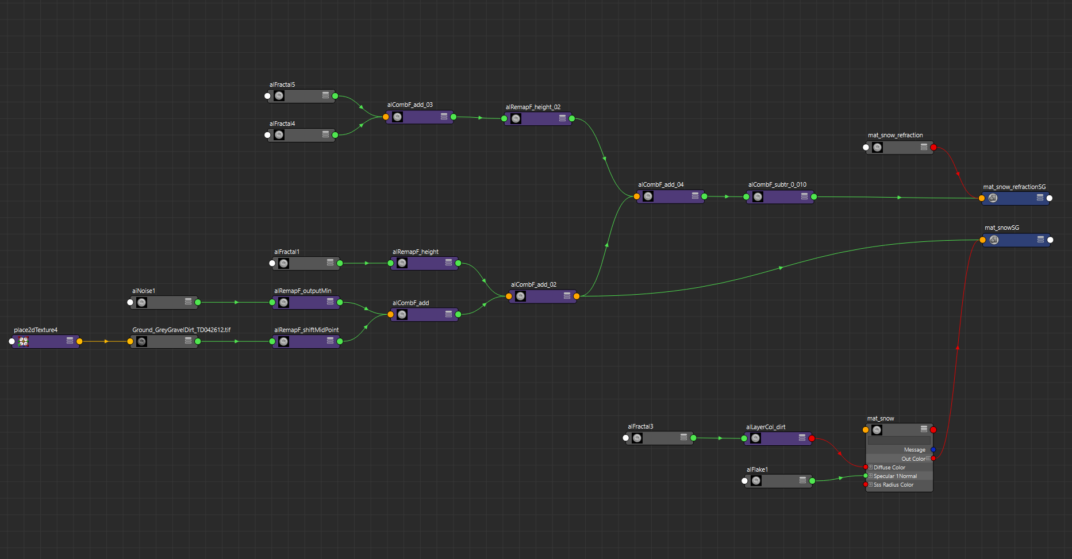This screenshot has height=559, width=1072.
Task: Click the Ground_GreyGravelDirt_TD042612.tif name label
Action: tap(181, 330)
